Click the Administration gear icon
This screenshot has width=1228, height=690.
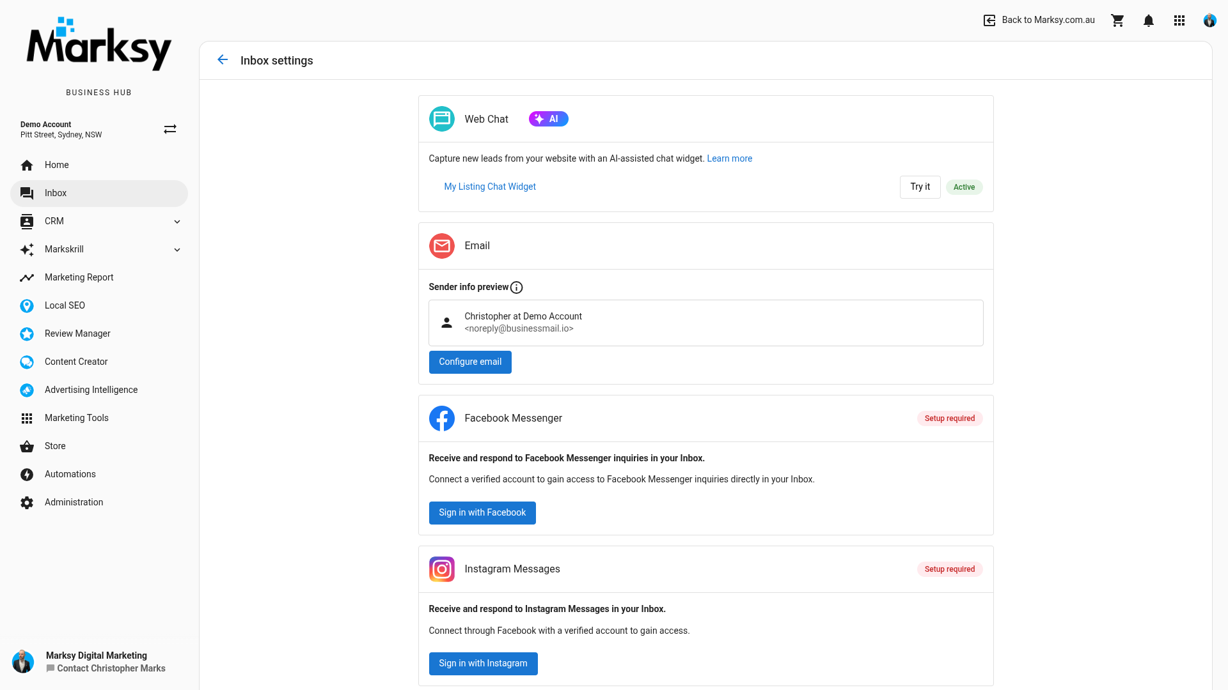27,503
